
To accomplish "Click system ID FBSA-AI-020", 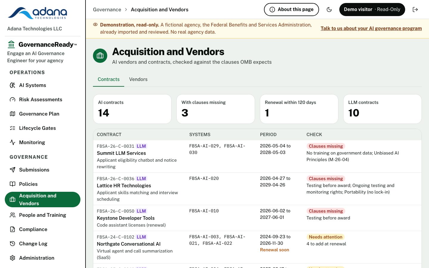I will tap(204, 178).
